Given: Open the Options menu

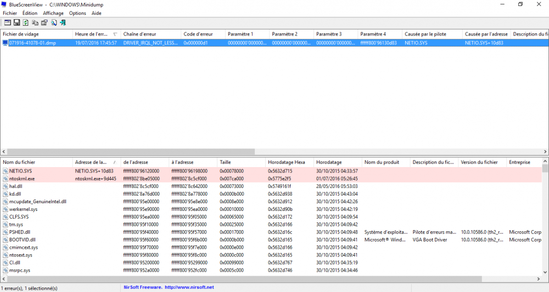Looking at the screenshot, I should tap(77, 13).
